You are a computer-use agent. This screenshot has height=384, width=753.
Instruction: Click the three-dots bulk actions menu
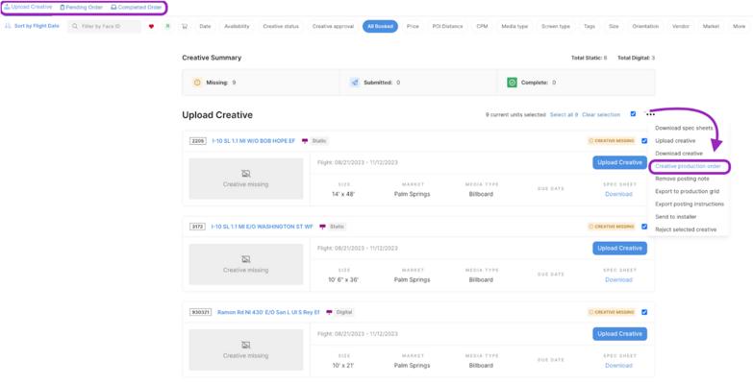pos(650,114)
